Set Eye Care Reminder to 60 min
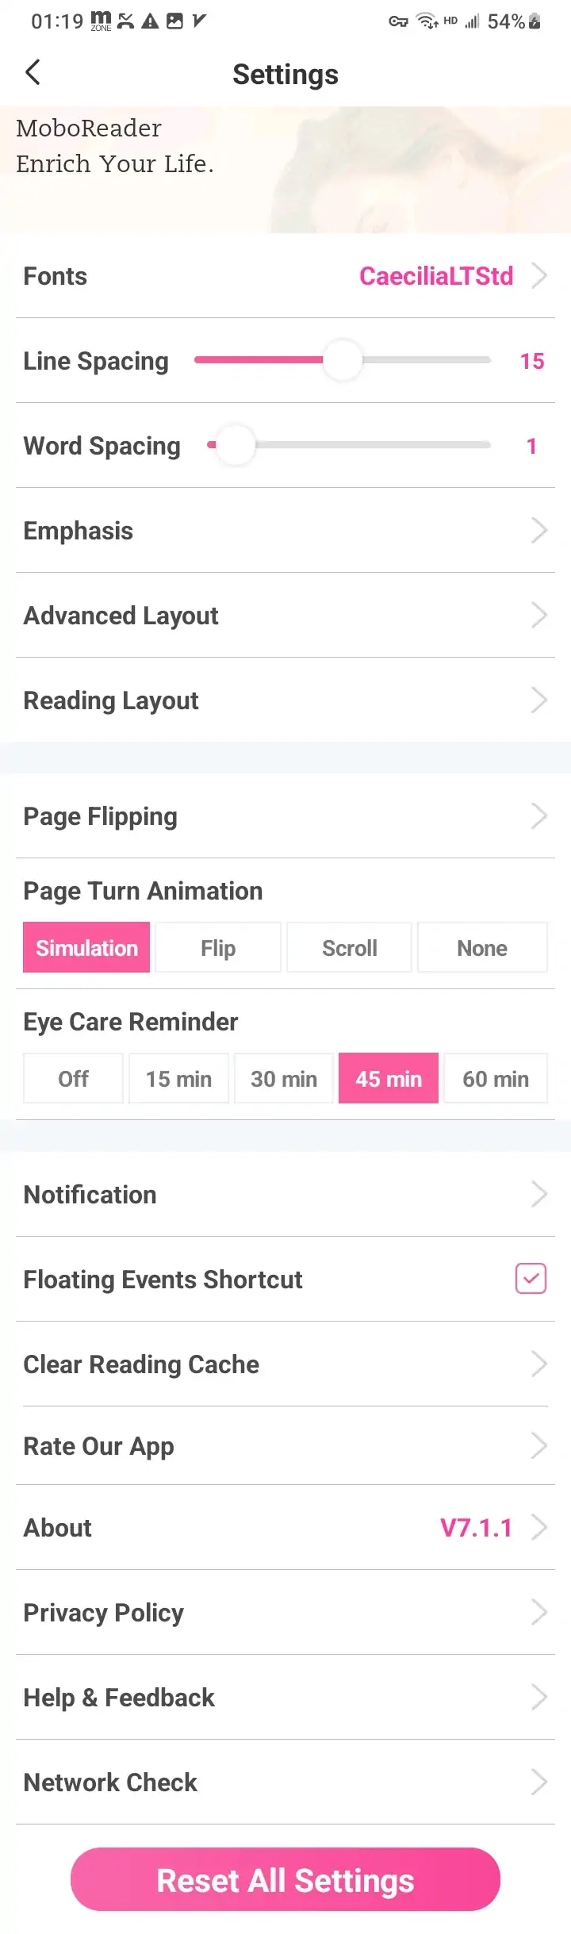571x1934 pixels. tap(495, 1078)
